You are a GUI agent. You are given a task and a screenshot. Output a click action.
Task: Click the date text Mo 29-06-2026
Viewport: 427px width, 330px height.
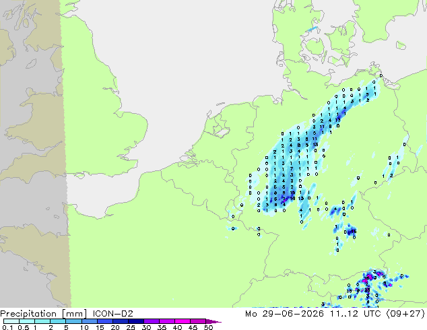click(x=284, y=314)
